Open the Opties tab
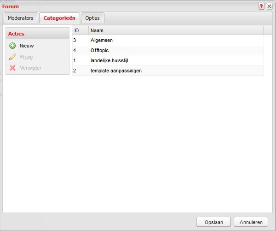The width and height of the screenshot is (276, 231). point(92,18)
